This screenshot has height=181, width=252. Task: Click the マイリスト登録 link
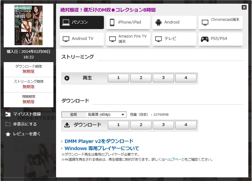pyautogui.click(x=27, y=114)
